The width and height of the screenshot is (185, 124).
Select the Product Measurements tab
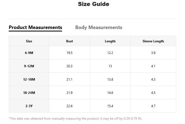35,27
